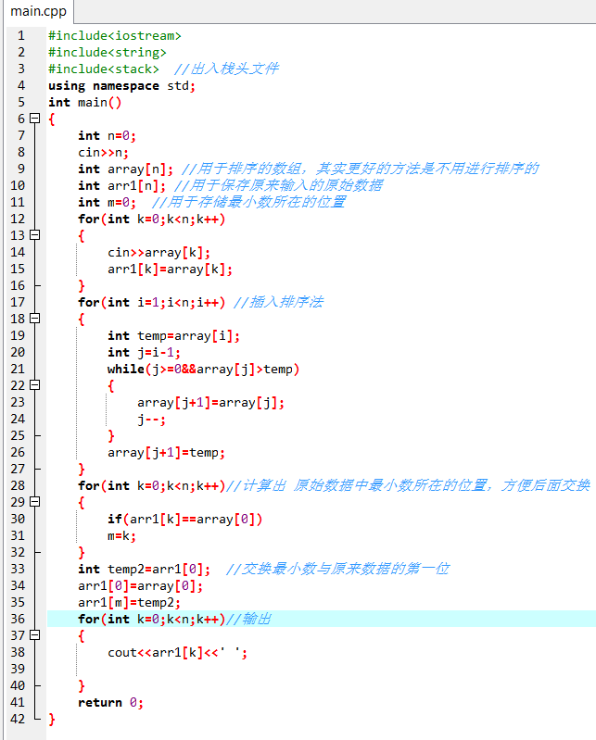The height and width of the screenshot is (740, 596).
Task: Collapse the while block fold at line 22
Action: (35, 385)
